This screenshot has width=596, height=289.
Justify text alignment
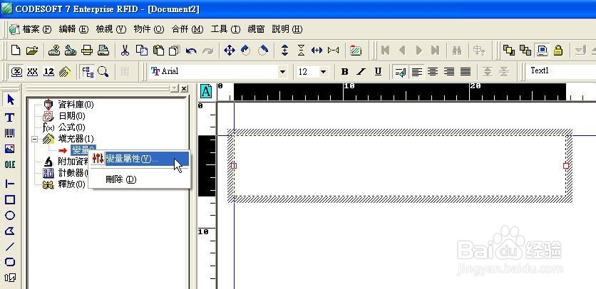tap(466, 71)
